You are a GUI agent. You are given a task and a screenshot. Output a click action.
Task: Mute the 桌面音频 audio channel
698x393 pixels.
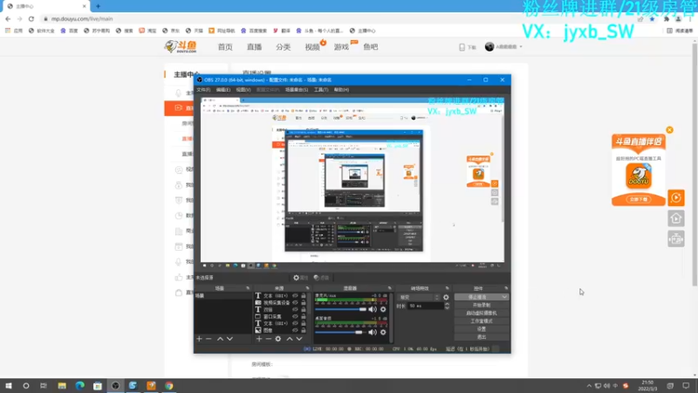(373, 333)
